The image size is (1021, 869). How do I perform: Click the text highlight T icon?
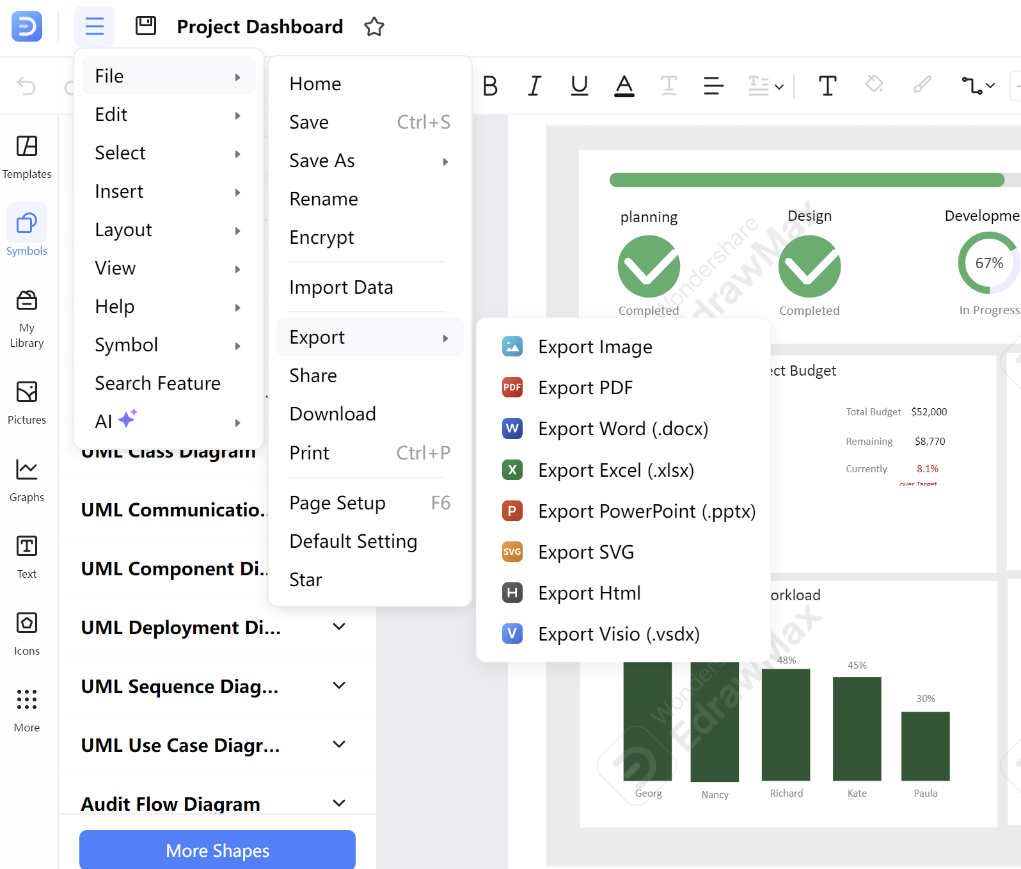(669, 86)
